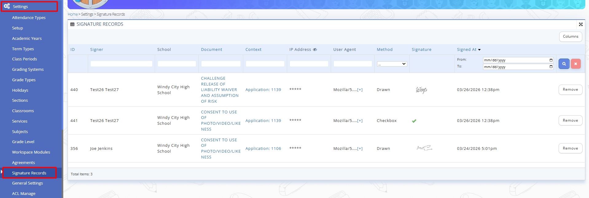Screen dimensions: 589x198
Task: Open General Settings menu item
Action: click(x=27, y=183)
